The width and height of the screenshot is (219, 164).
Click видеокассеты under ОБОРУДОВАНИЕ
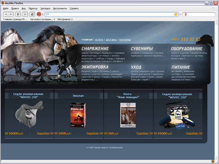click(x=199, y=53)
